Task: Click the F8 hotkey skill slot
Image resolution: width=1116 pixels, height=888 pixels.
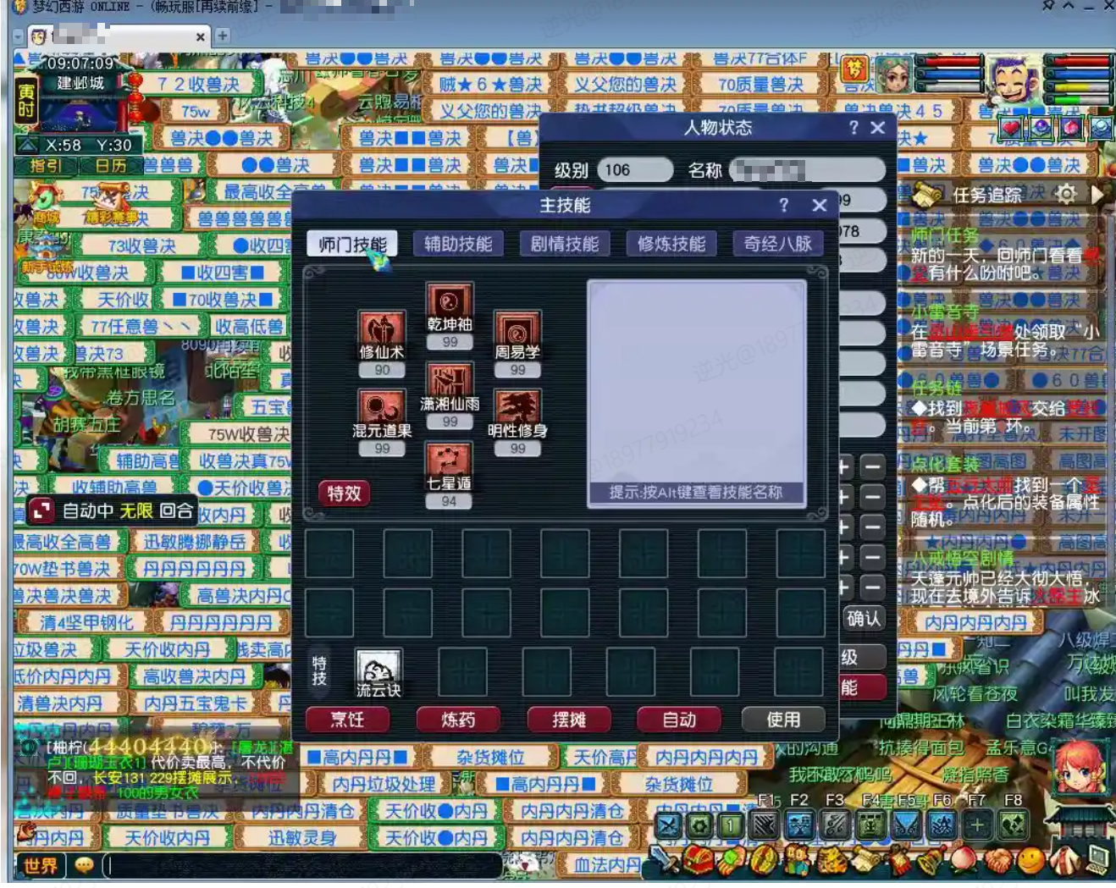Action: [x=1013, y=824]
